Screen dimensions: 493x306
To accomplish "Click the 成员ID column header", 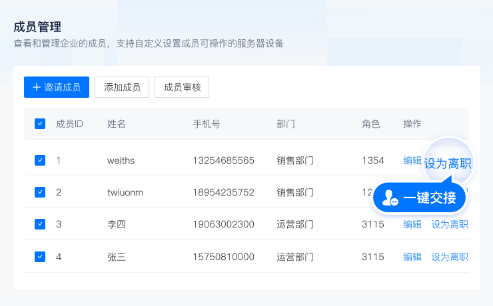I will click(x=69, y=124).
